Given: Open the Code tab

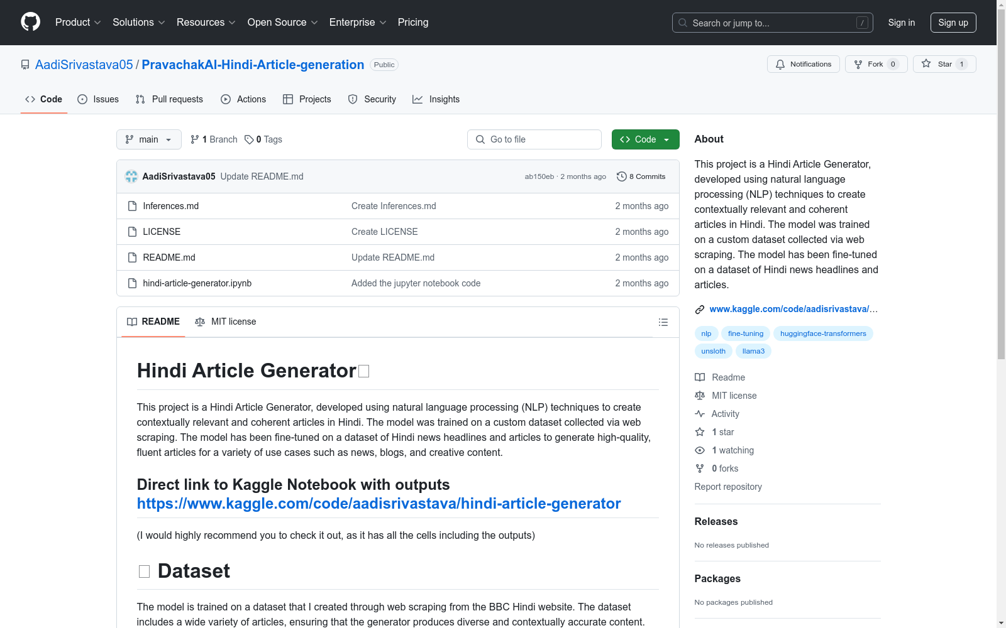Looking at the screenshot, I should (x=44, y=99).
